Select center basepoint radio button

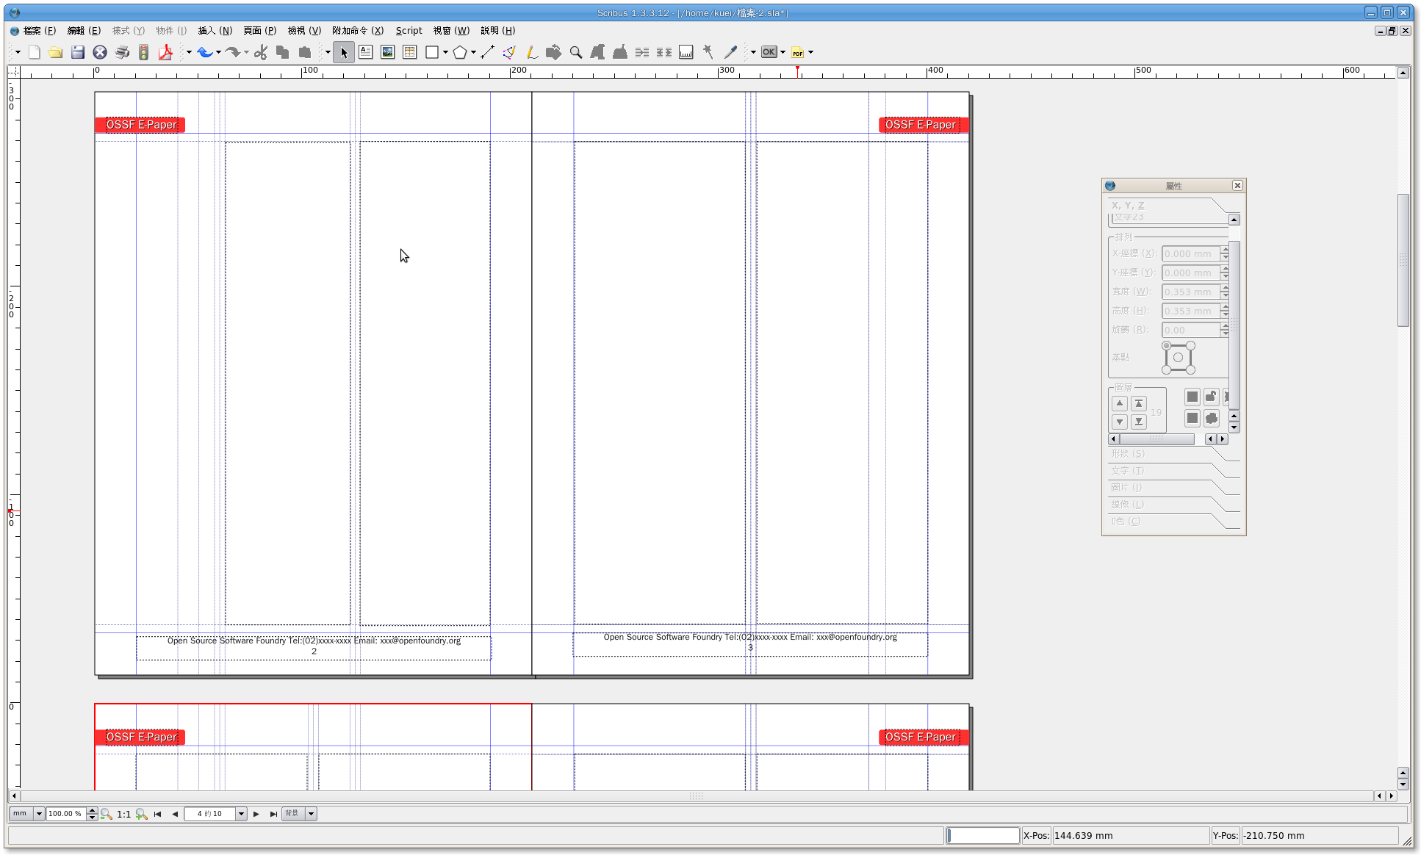pos(1178,358)
